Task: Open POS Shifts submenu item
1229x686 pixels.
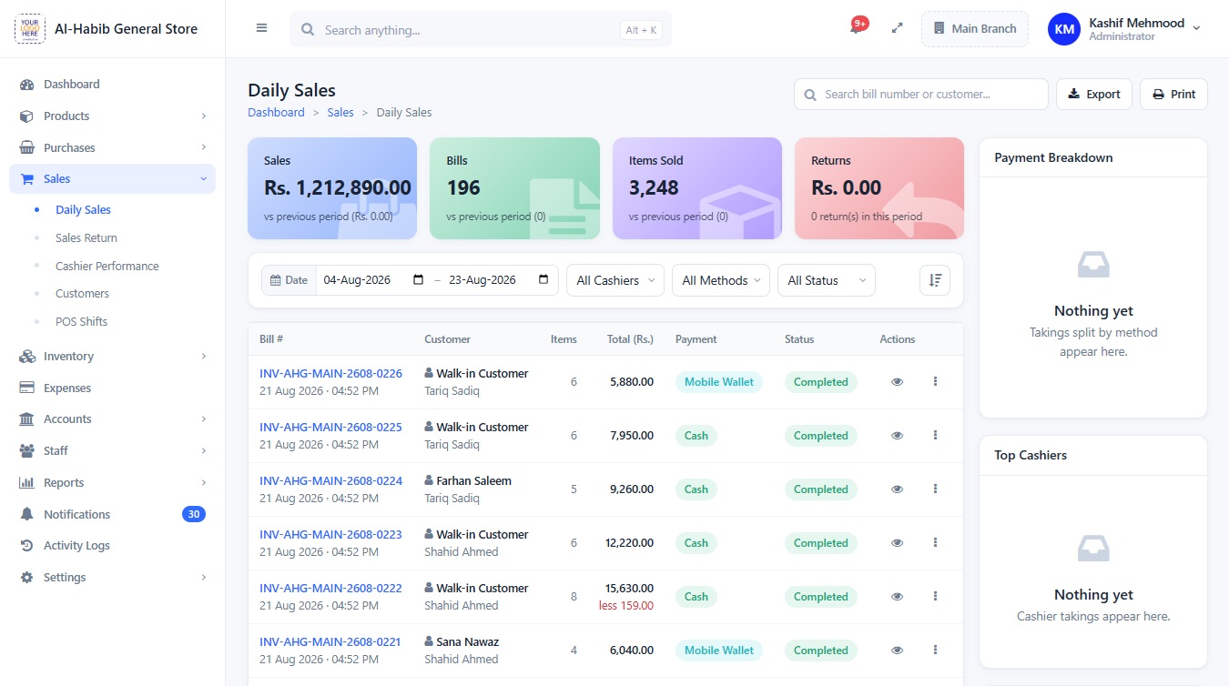Action: pos(81,322)
